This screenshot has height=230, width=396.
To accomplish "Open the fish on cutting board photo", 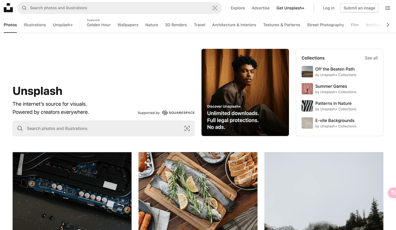I will pos(198,191).
